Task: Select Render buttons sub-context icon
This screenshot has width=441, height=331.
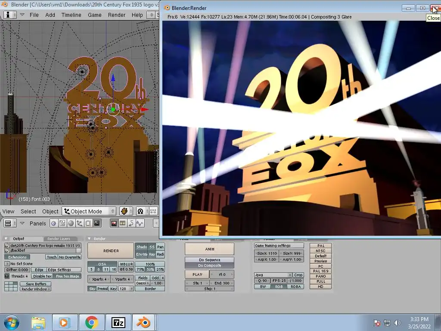Action: click(x=114, y=223)
